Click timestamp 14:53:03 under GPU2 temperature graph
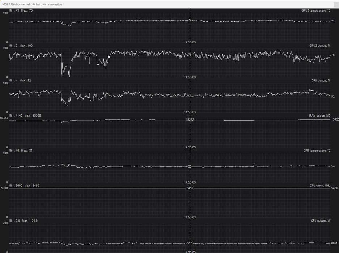Viewport: 339px width, 253px height. (190, 42)
